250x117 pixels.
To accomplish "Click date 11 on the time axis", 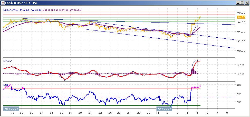I will pyautogui.click(x=13, y=113).
